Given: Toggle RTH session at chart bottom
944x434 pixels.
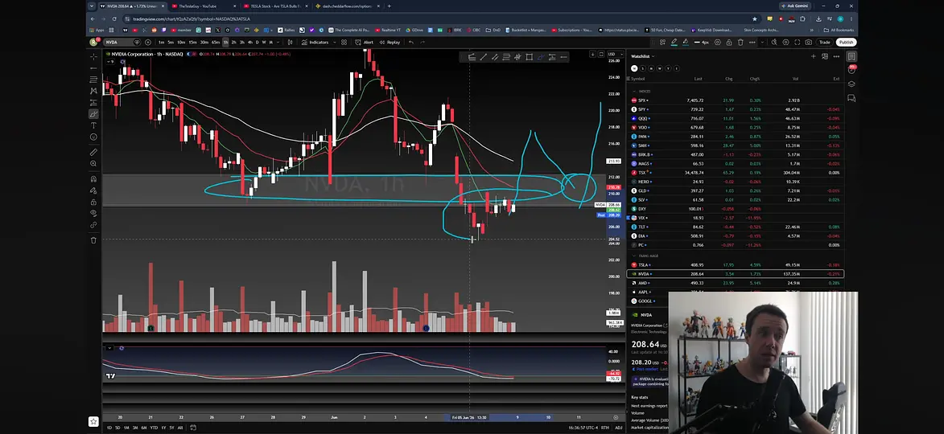Looking at the screenshot, I should [x=606, y=428].
